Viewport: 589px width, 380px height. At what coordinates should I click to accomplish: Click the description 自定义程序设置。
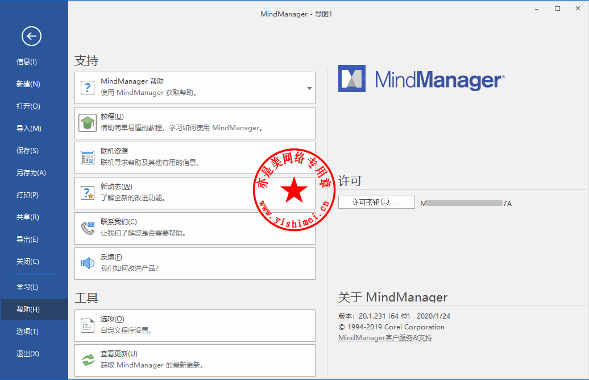(x=126, y=331)
